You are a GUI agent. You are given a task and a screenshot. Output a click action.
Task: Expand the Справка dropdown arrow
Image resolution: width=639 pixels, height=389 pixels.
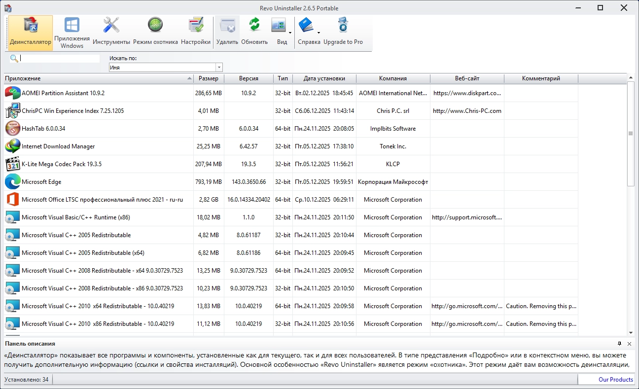[x=319, y=33]
